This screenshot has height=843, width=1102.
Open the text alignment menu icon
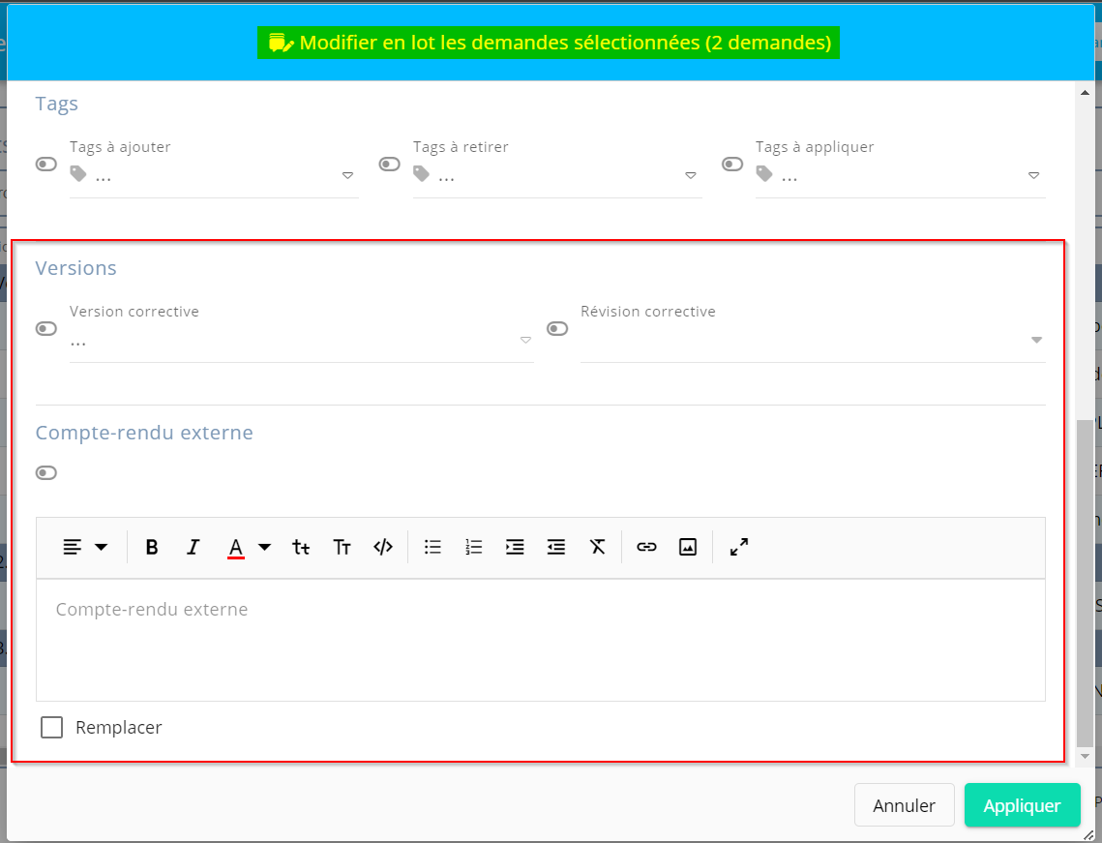click(x=73, y=547)
